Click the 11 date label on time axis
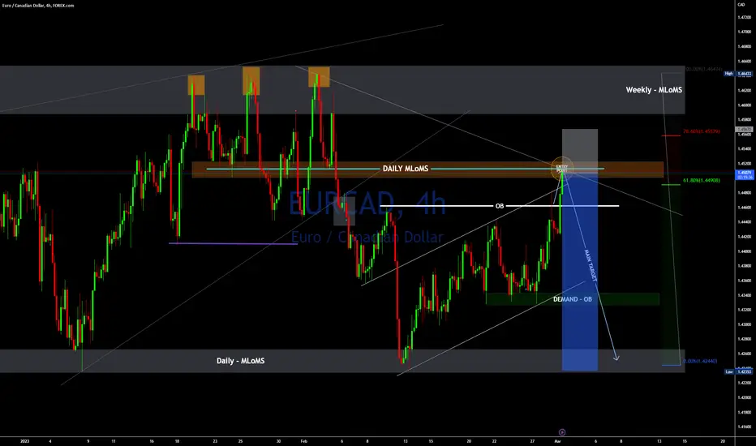The height and width of the screenshot is (446, 756). 114,441
